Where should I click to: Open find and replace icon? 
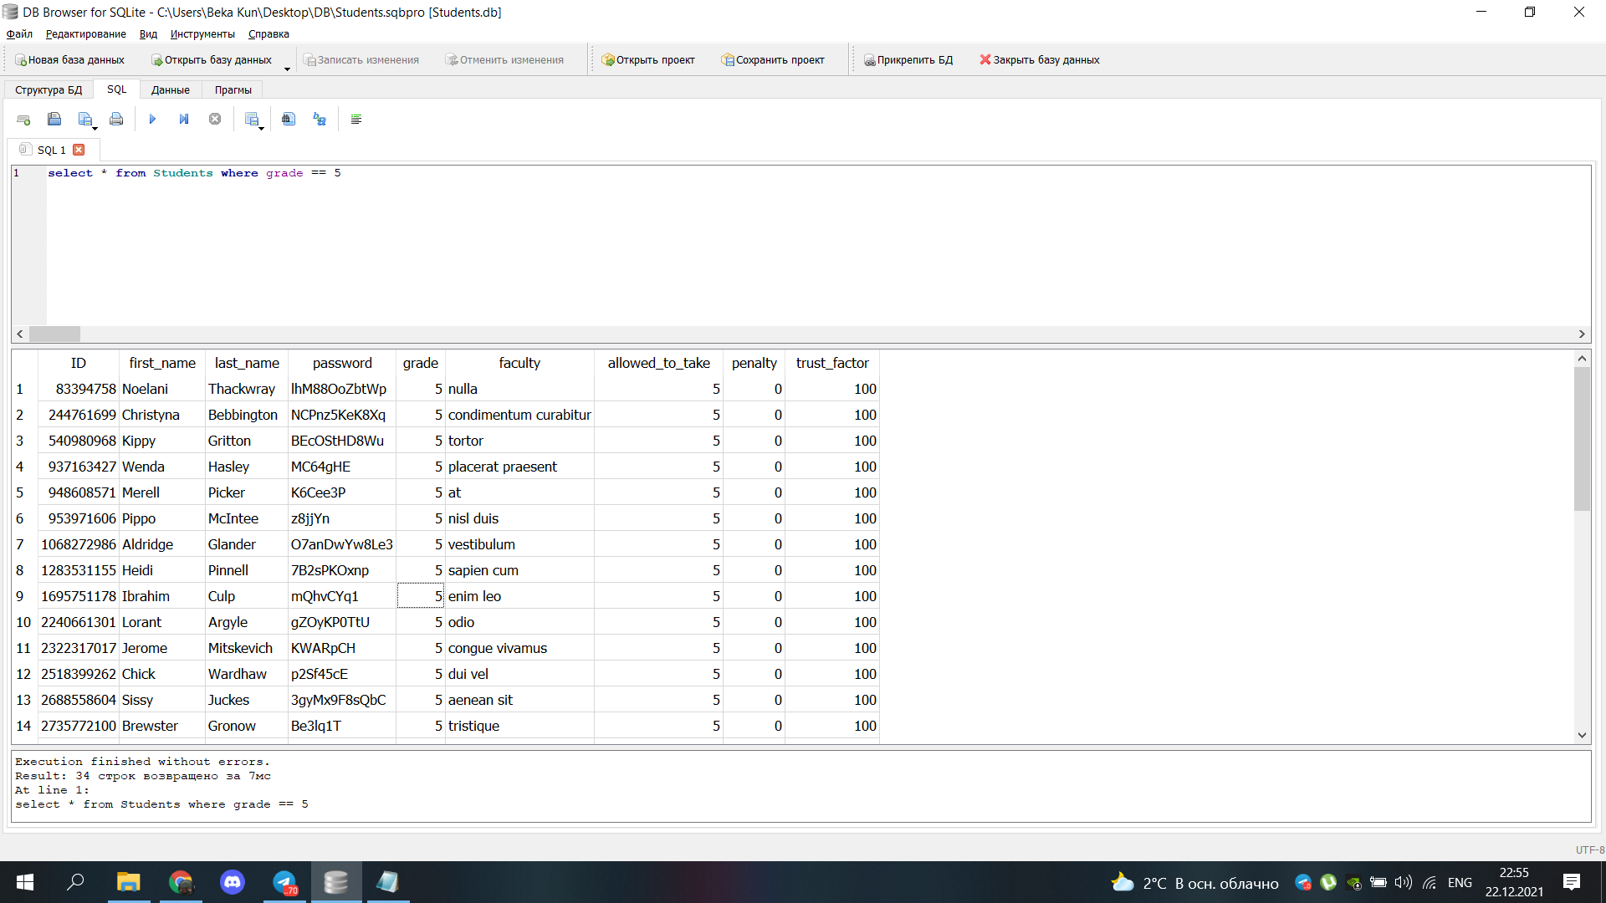320,120
